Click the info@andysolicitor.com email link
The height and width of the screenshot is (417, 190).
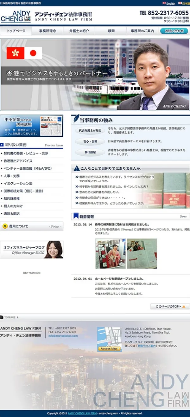(63, 336)
